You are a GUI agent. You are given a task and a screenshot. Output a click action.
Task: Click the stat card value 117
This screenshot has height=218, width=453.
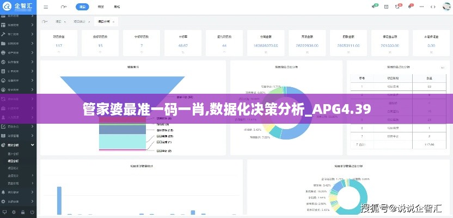tap(59, 45)
